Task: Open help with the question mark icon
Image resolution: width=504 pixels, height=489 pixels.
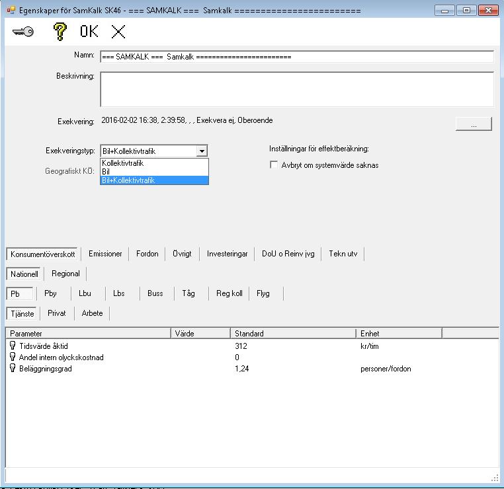Action: 60,32
